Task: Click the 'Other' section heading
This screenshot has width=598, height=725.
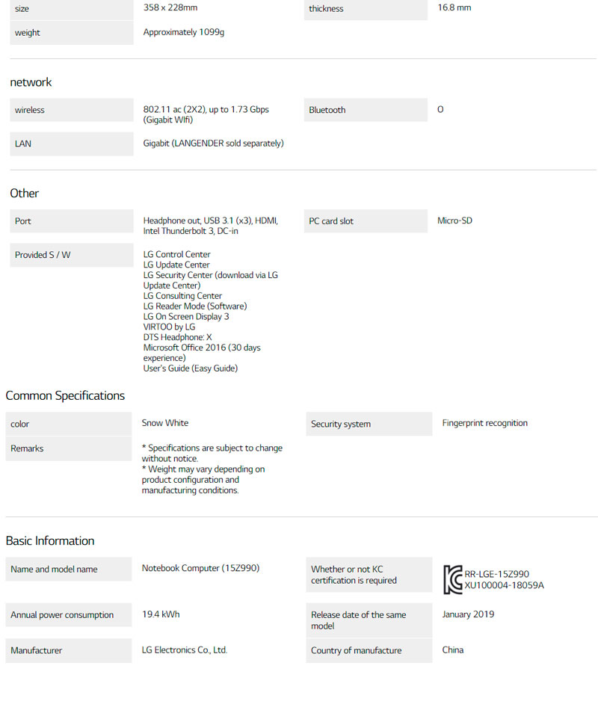Action: [24, 193]
